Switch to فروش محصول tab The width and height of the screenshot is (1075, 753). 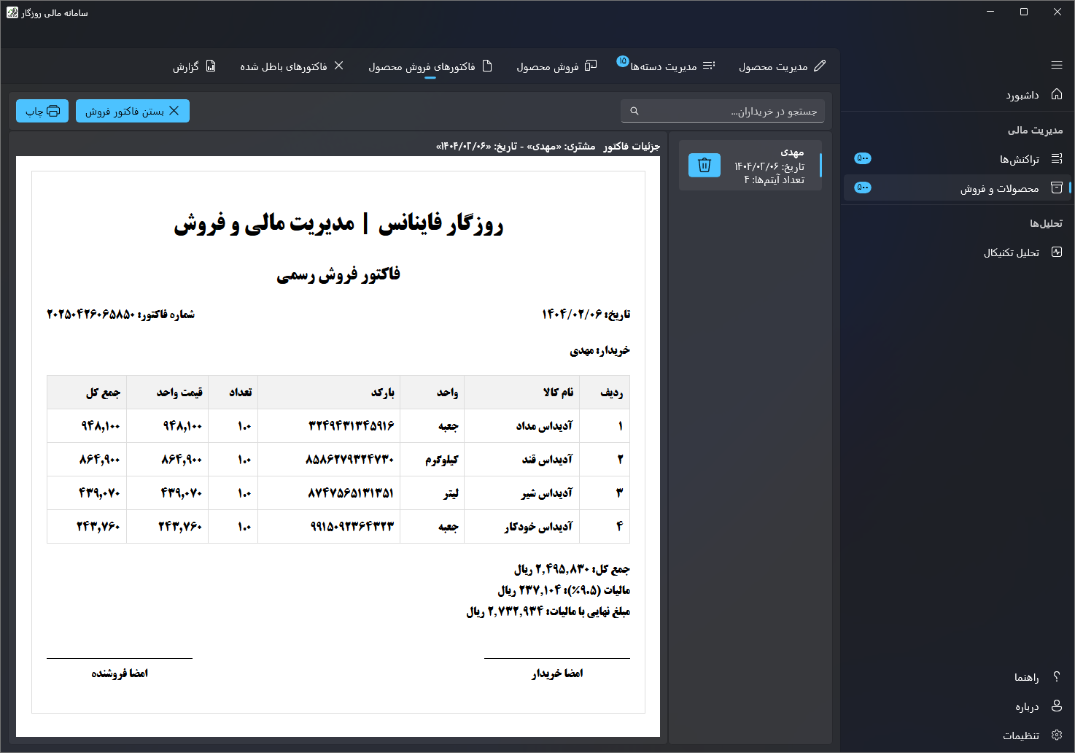556,66
